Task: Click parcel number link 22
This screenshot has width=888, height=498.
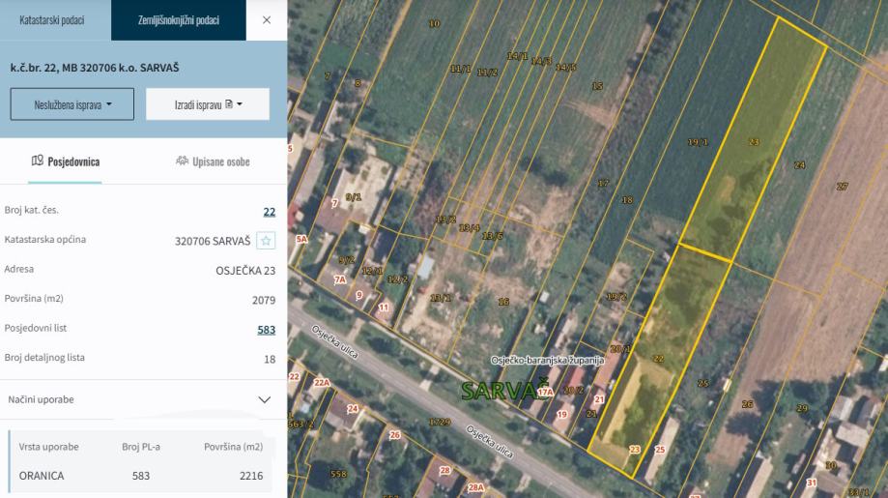Action: [270, 212]
